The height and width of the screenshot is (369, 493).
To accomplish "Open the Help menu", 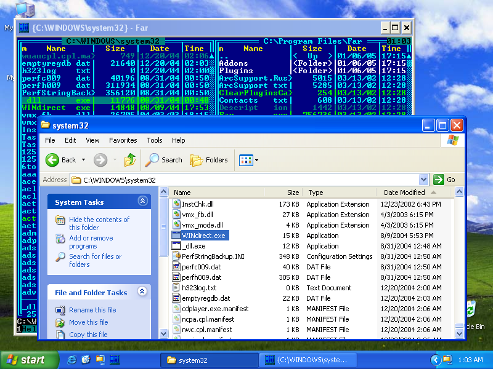I will tap(178, 140).
